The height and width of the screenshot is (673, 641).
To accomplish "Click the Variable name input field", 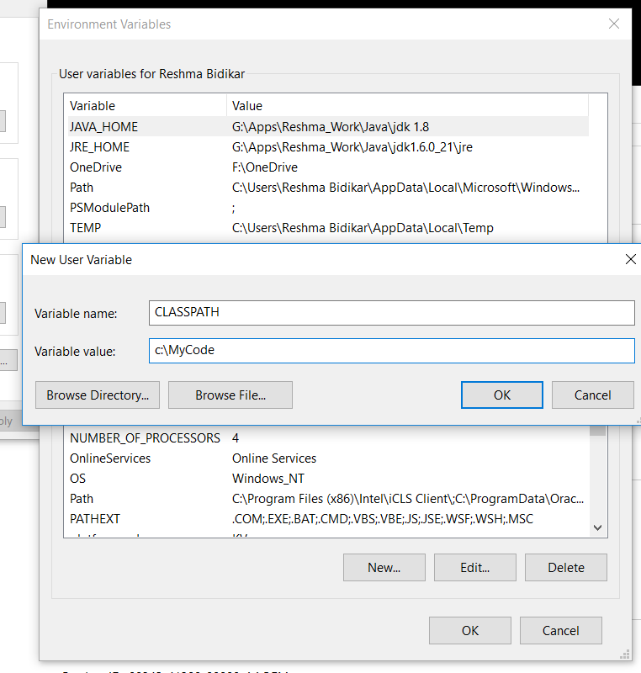I will [x=391, y=312].
